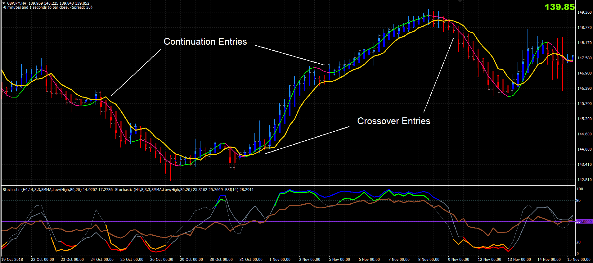Select the 146.390 price scale value
The width and height of the screenshot is (593, 263).
click(x=584, y=88)
